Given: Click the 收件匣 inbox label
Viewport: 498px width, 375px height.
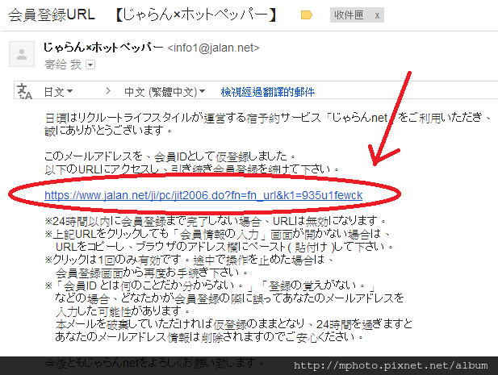Looking at the screenshot, I should (x=349, y=15).
